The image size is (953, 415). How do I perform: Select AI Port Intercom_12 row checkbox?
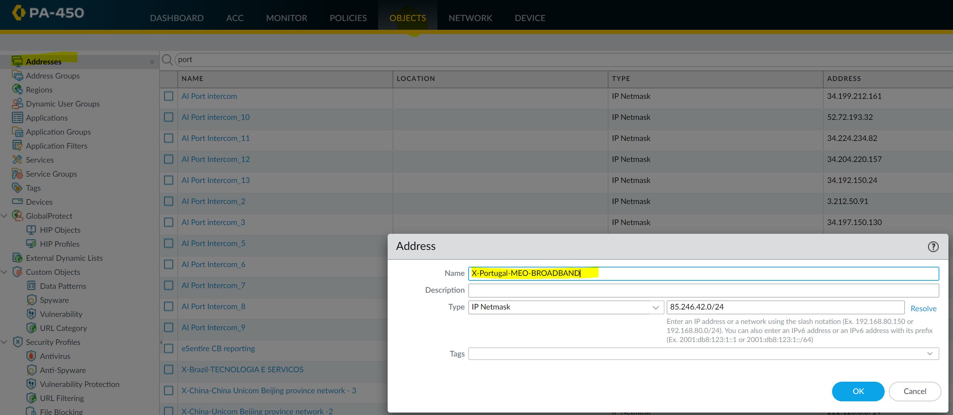coord(169,159)
